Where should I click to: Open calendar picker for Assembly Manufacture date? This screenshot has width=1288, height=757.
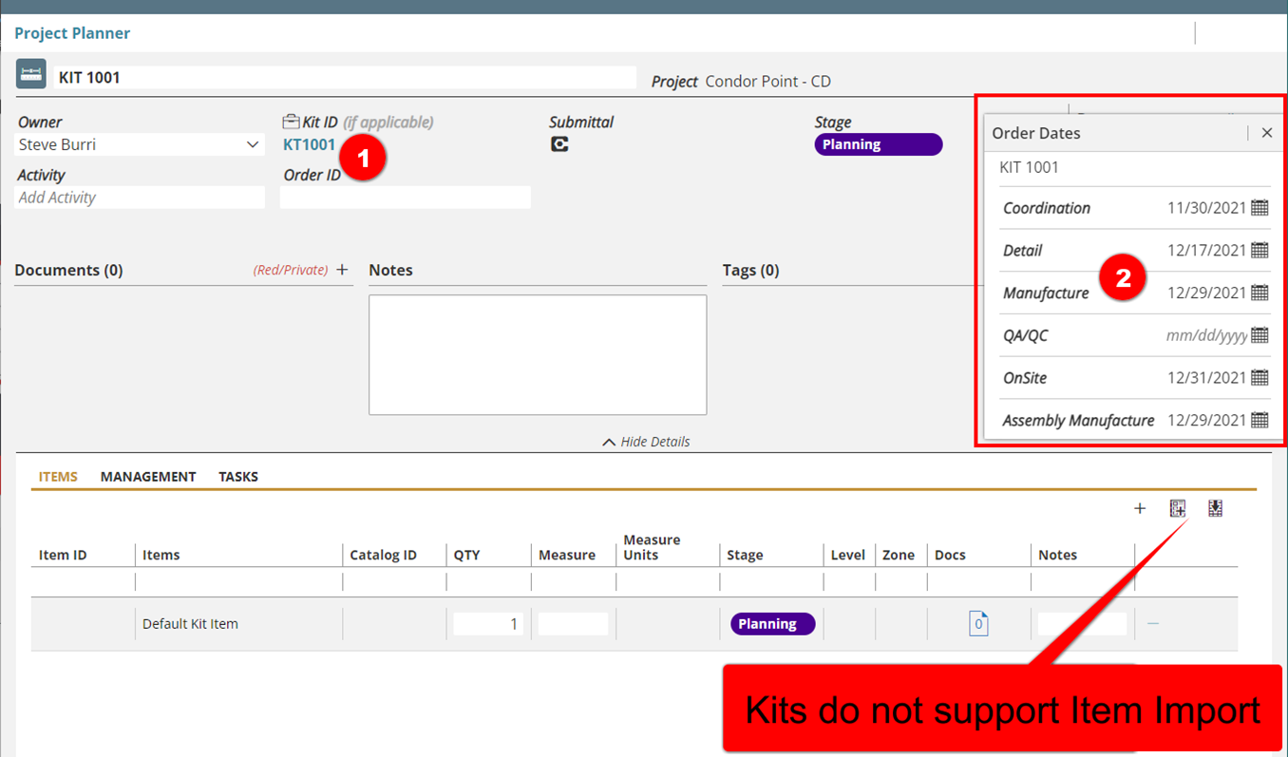1260,420
